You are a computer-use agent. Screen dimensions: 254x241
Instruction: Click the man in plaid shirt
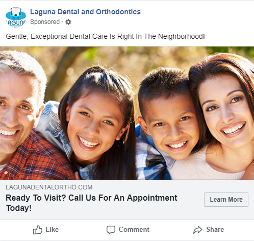[x=26, y=116]
